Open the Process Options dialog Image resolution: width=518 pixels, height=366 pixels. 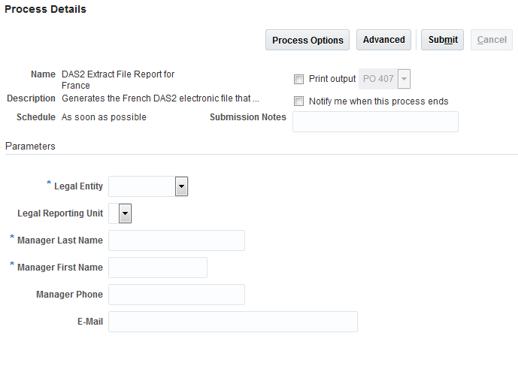click(x=307, y=41)
